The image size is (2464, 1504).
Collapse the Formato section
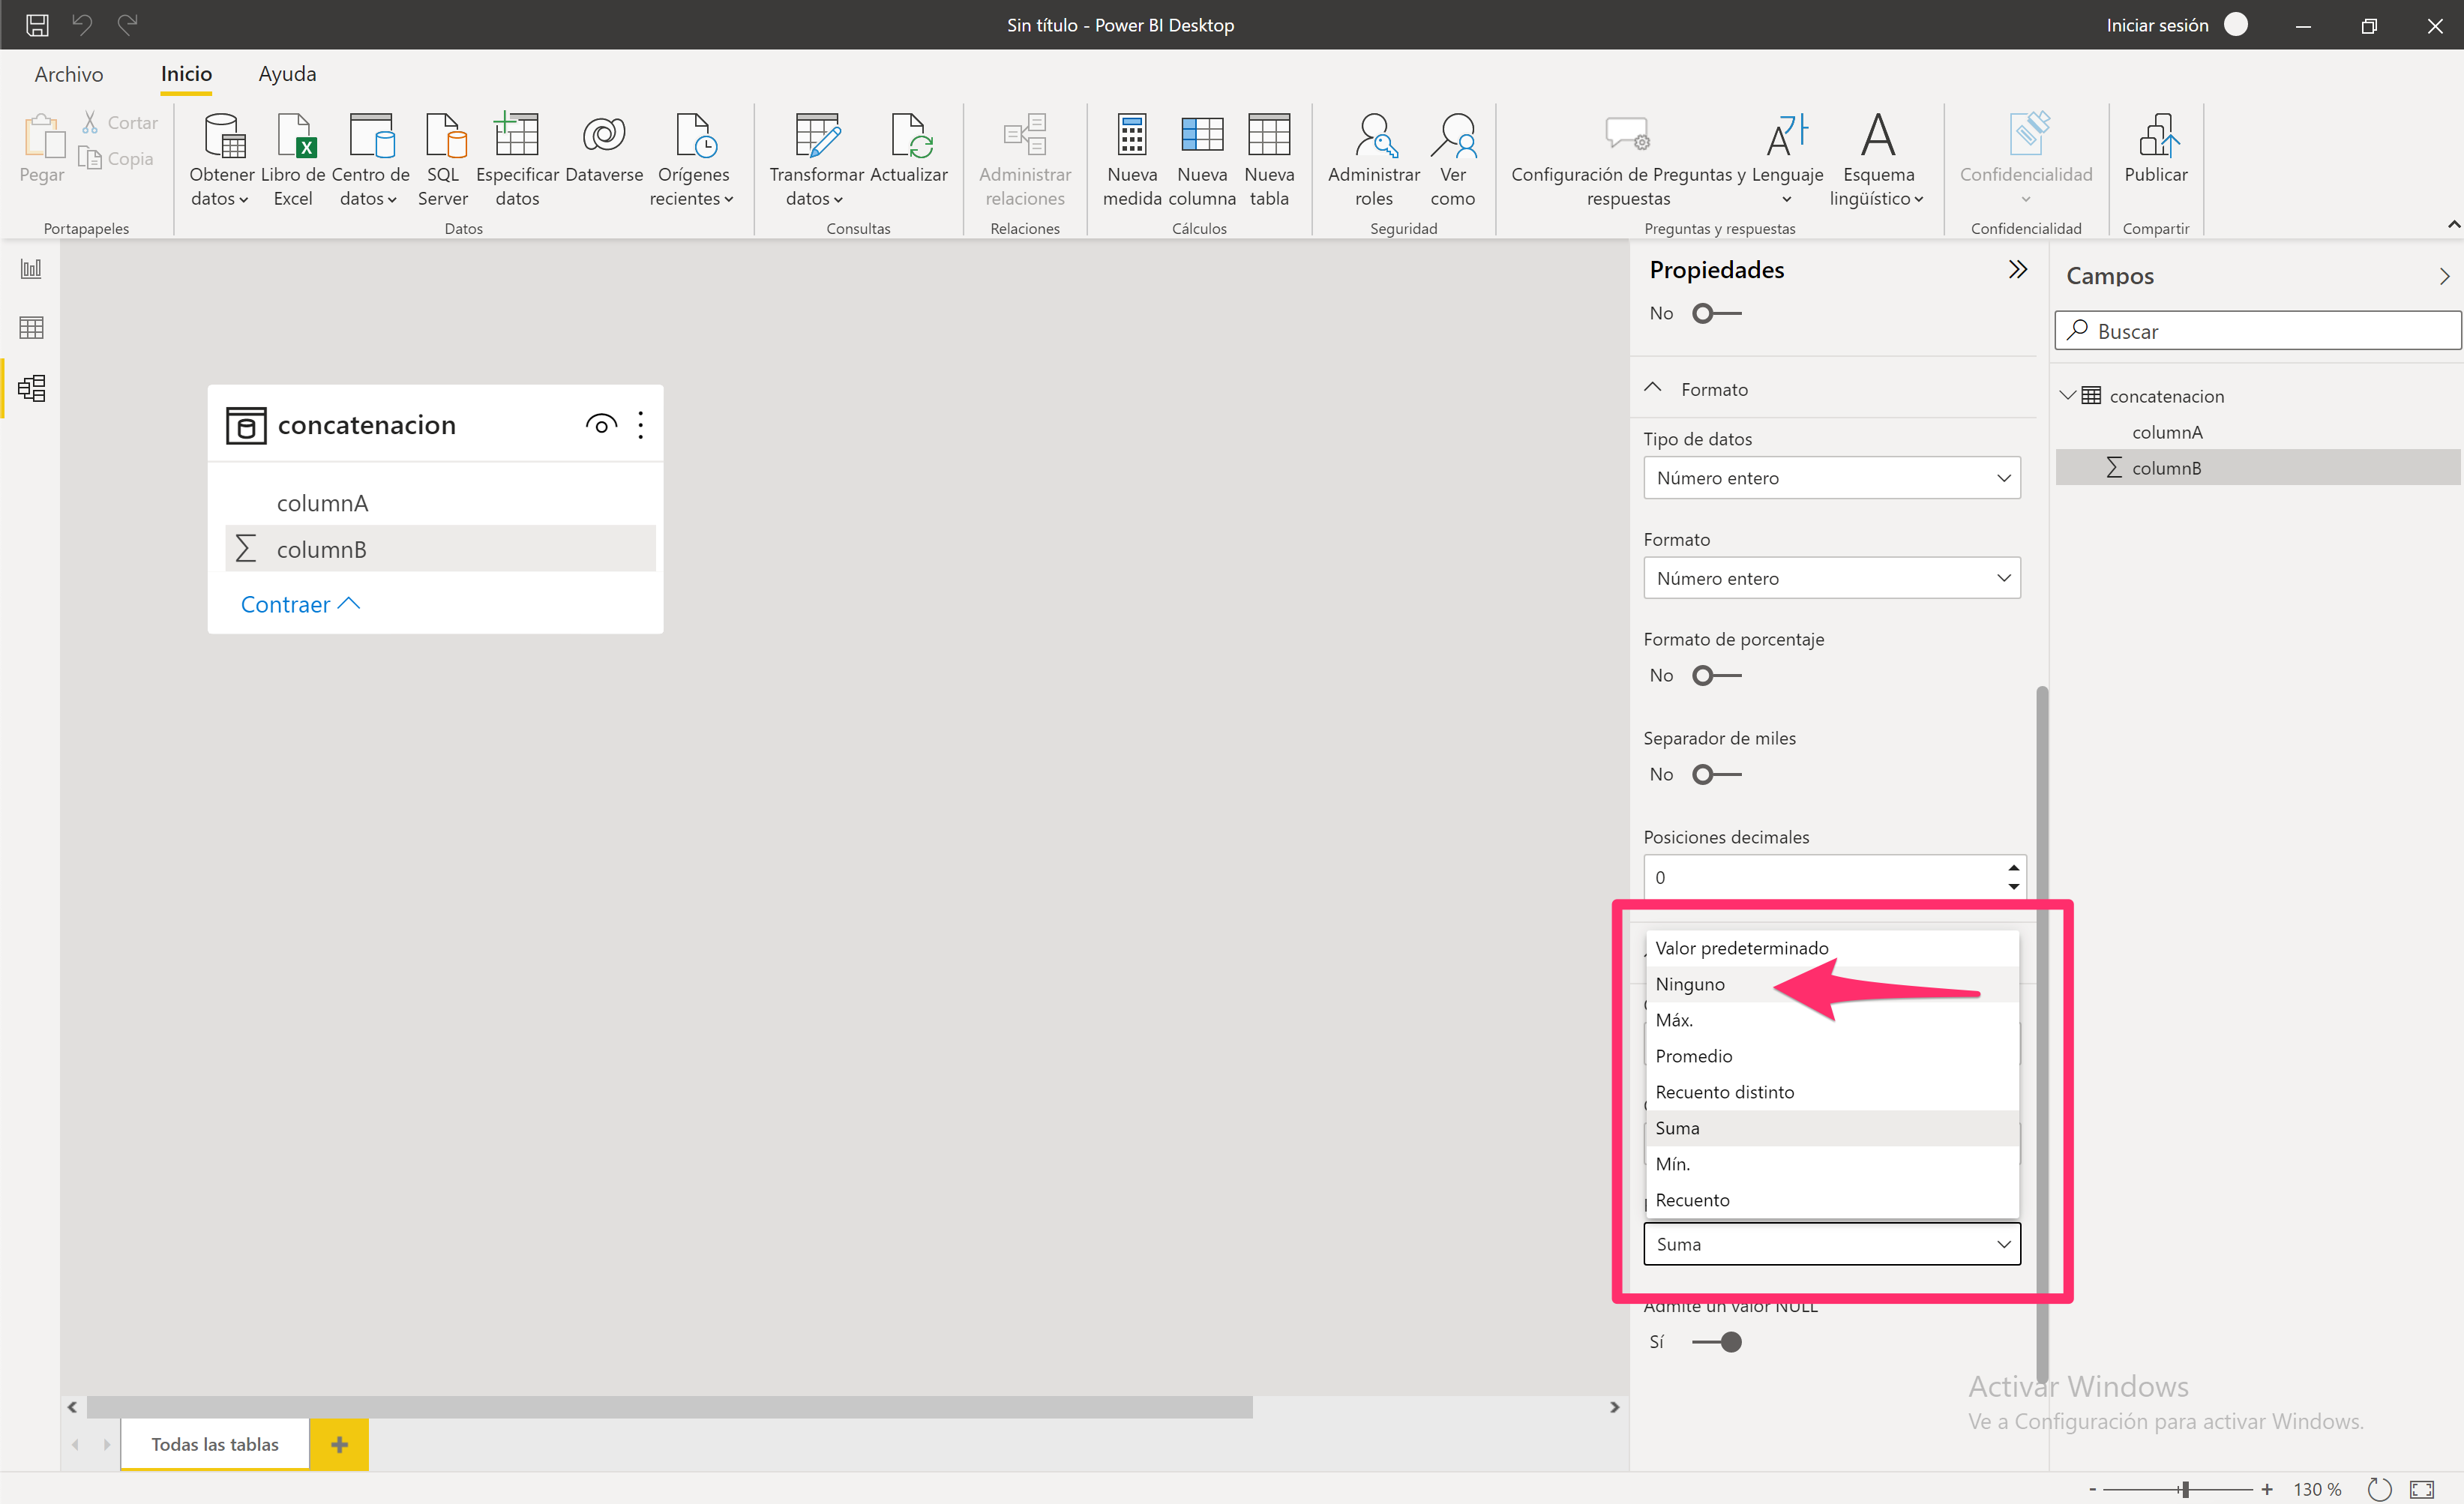1653,388
